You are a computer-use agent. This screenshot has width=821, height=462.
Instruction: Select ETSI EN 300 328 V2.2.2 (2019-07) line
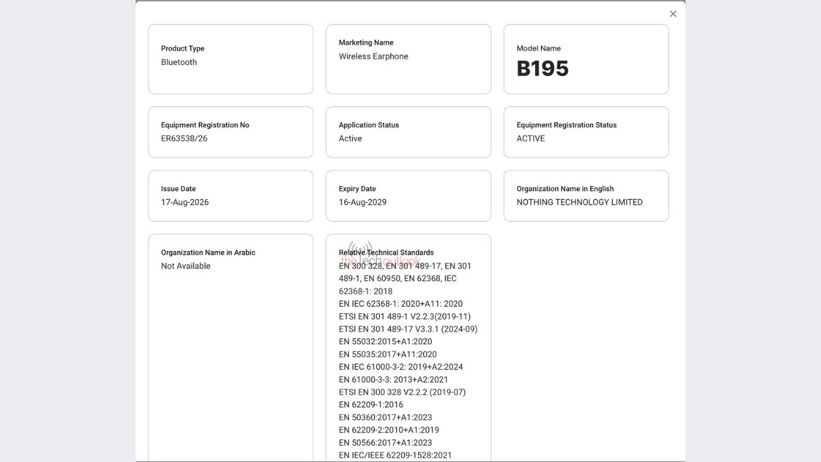[x=402, y=392]
